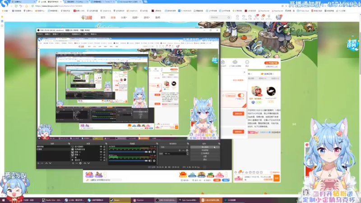Screen dimensions: 361x203
Task: Remove the selected source with the Sources minus icon
Action: (77, 163)
